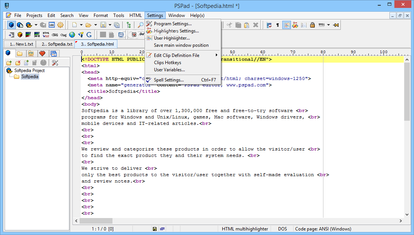Image resolution: width=414 pixels, height=235 pixels.
Task: Click the add file to project icon
Action: (x=26, y=63)
